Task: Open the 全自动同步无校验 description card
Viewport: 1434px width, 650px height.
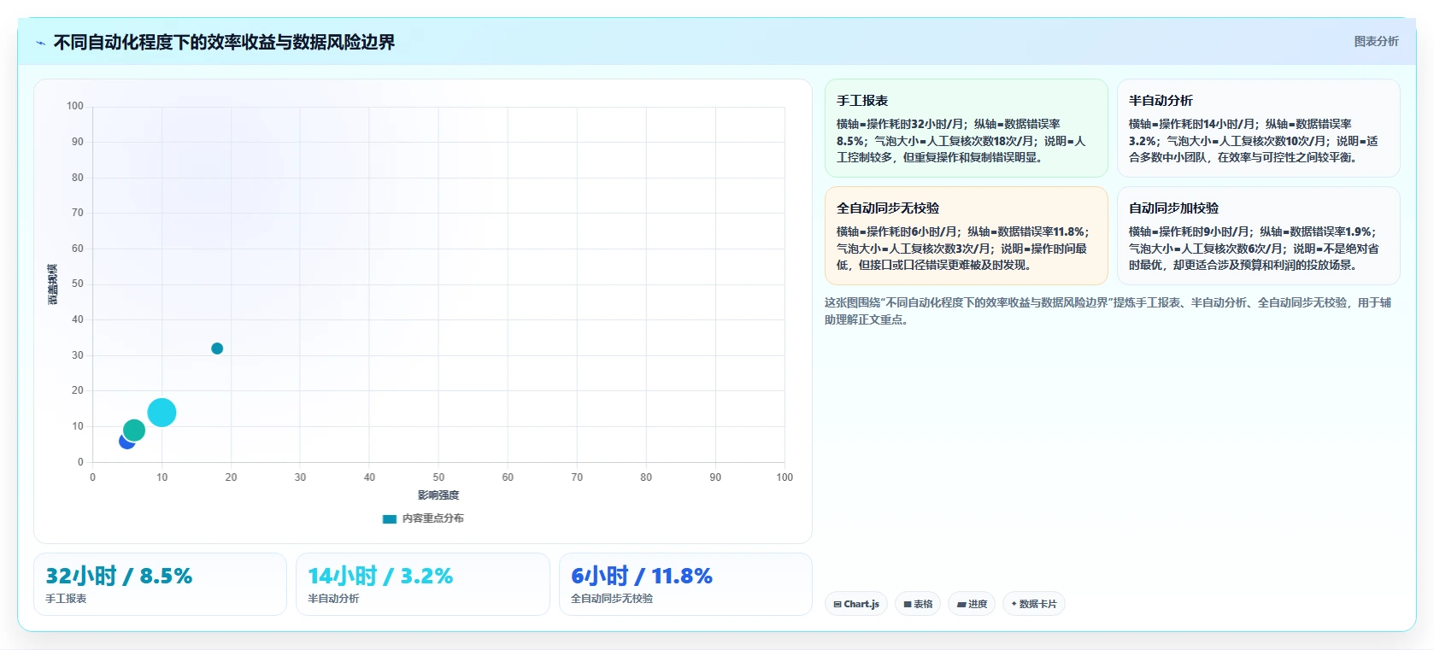Action: pyautogui.click(x=966, y=236)
